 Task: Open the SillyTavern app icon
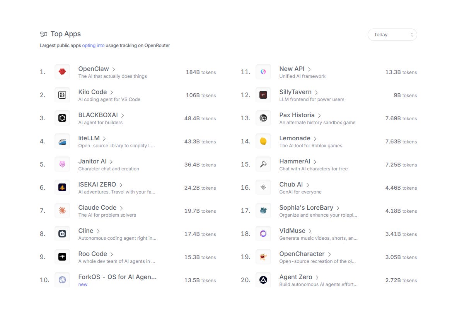pos(263,95)
